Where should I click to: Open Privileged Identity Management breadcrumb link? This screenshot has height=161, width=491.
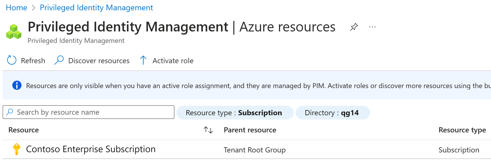[96, 8]
